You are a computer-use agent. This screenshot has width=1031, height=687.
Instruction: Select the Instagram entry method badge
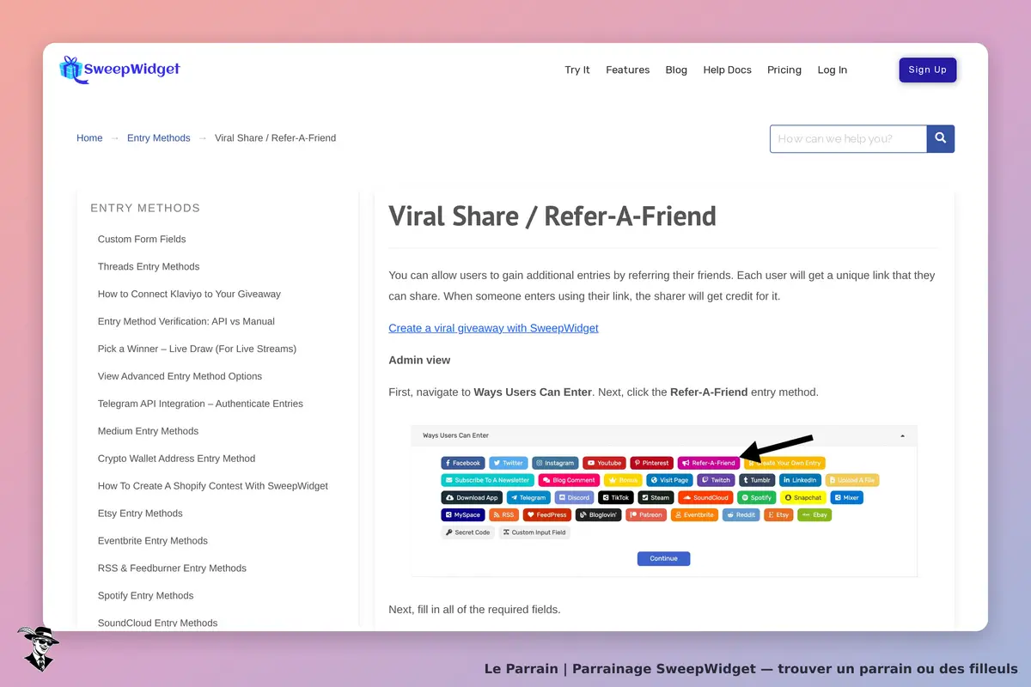click(x=555, y=463)
